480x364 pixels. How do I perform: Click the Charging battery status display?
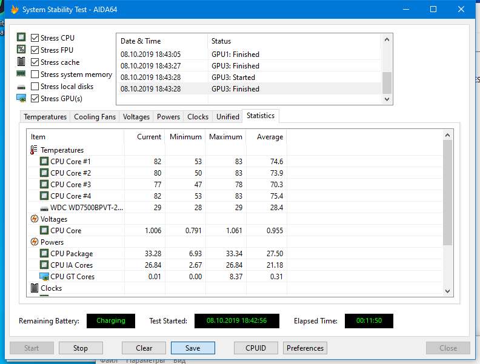[x=111, y=321]
